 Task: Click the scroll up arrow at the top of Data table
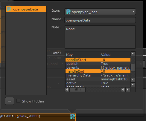(x=133, y=54)
